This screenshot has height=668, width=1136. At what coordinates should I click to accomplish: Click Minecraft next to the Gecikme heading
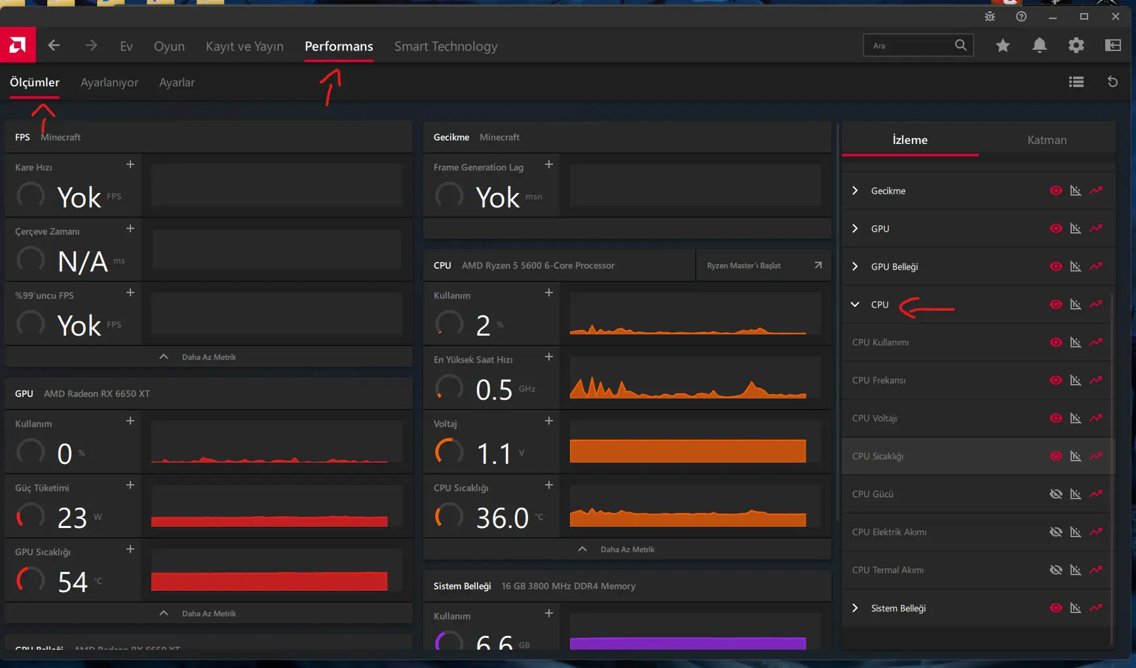pyautogui.click(x=499, y=137)
